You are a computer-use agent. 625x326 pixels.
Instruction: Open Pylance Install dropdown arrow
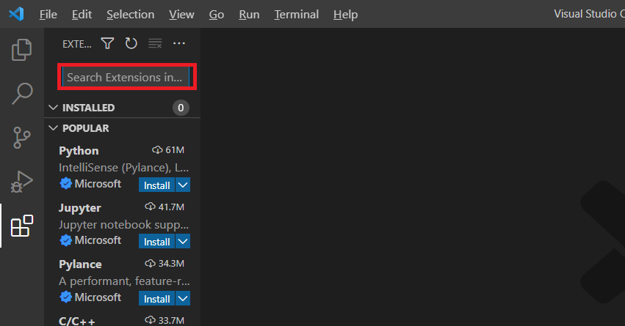tap(183, 299)
